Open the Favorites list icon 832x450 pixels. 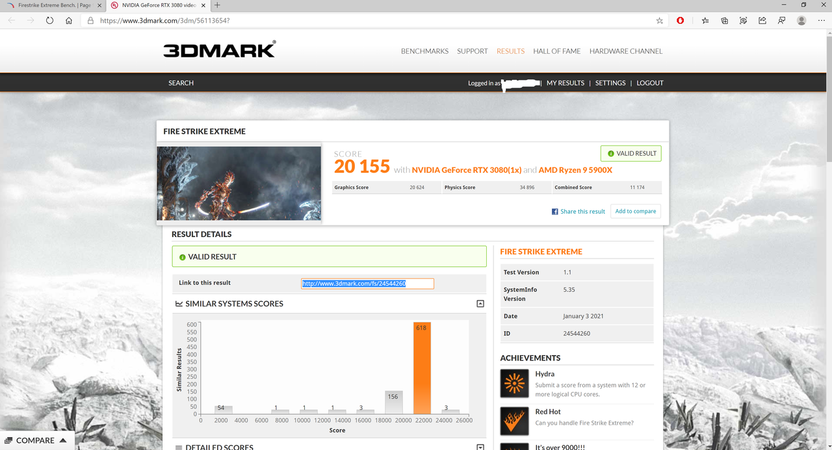pyautogui.click(x=706, y=21)
